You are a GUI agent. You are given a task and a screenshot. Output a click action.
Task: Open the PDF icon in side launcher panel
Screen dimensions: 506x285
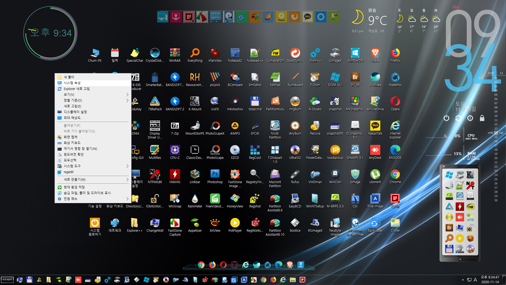tap(470, 207)
